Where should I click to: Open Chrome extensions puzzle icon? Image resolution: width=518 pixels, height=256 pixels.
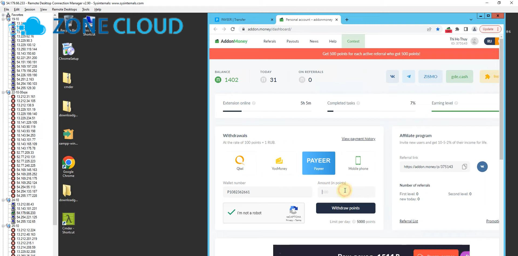click(457, 29)
